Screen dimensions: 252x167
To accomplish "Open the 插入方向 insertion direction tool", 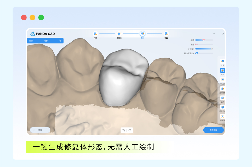I will (223, 107).
